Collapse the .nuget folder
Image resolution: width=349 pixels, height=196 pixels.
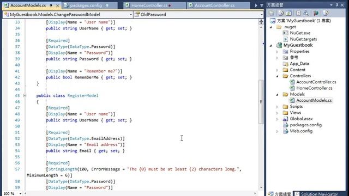271,27
